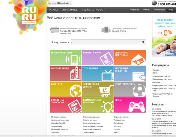The height and width of the screenshot is (137, 176).
Task: Click the Электронные деньги text link
Action: coord(91,117)
